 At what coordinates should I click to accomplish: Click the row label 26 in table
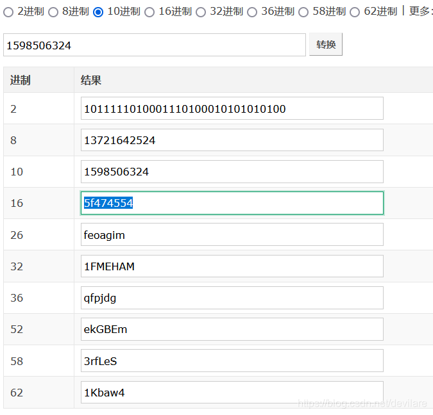(x=17, y=235)
